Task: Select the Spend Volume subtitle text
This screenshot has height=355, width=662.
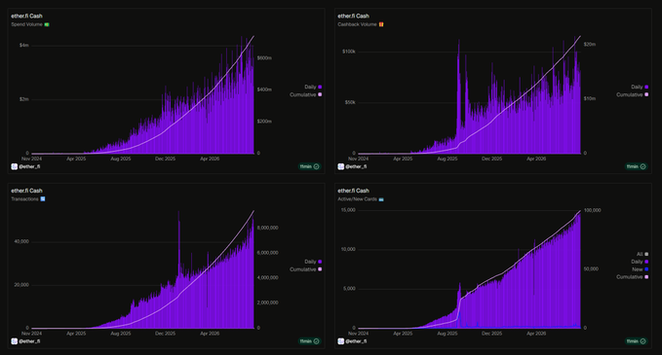Action: [26, 24]
